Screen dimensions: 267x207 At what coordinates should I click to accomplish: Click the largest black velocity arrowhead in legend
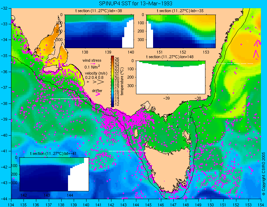point(100,82)
